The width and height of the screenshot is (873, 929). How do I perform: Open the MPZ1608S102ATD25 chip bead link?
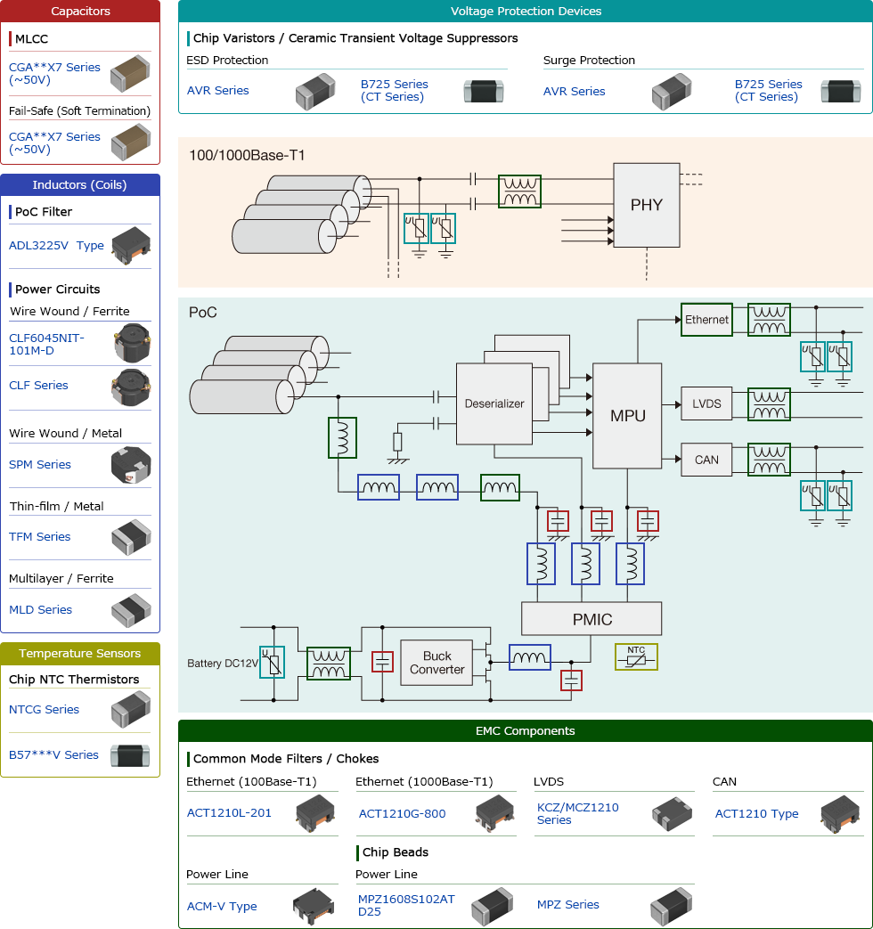tap(406, 905)
